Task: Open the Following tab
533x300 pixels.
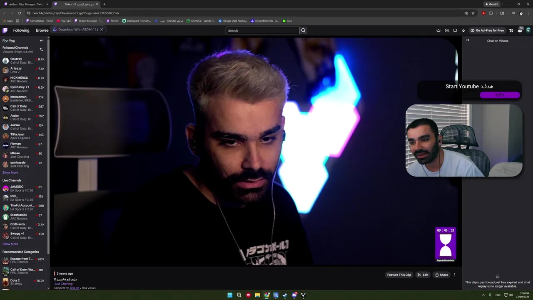Action: (x=21, y=30)
